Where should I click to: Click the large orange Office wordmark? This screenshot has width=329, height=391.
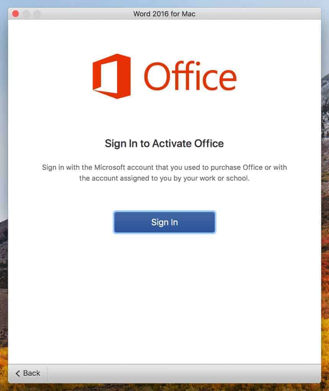click(190, 76)
